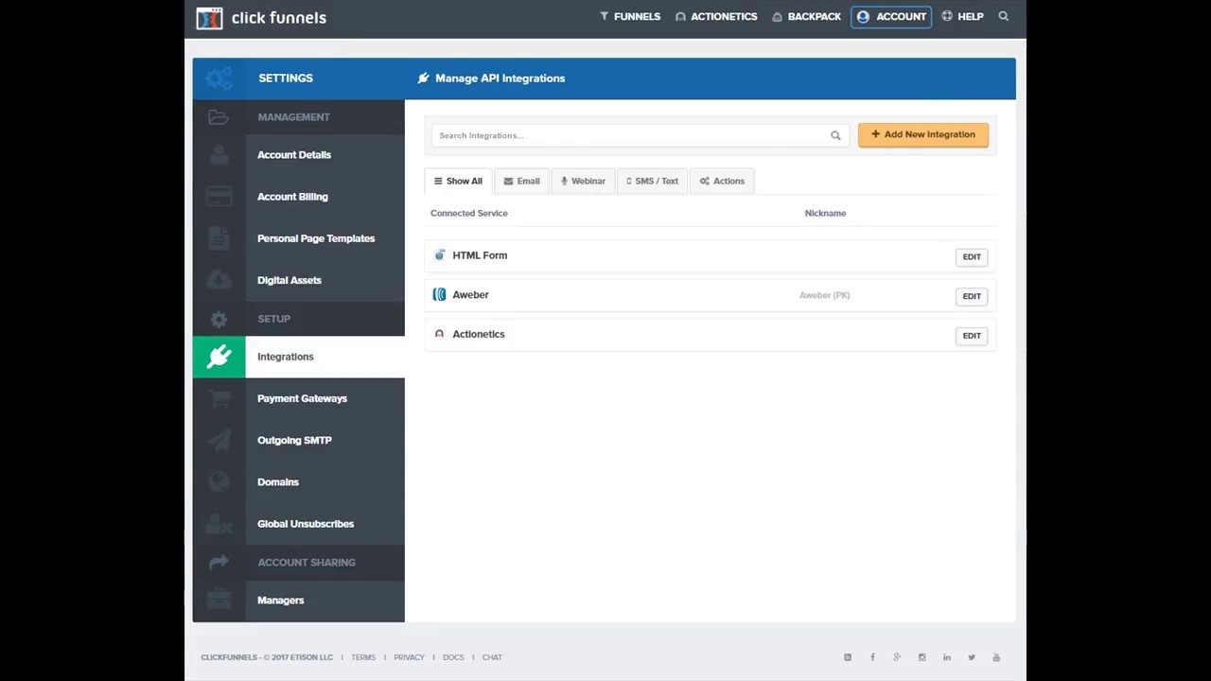
Task: Click the Personal Page Templates document icon
Action: pos(219,238)
